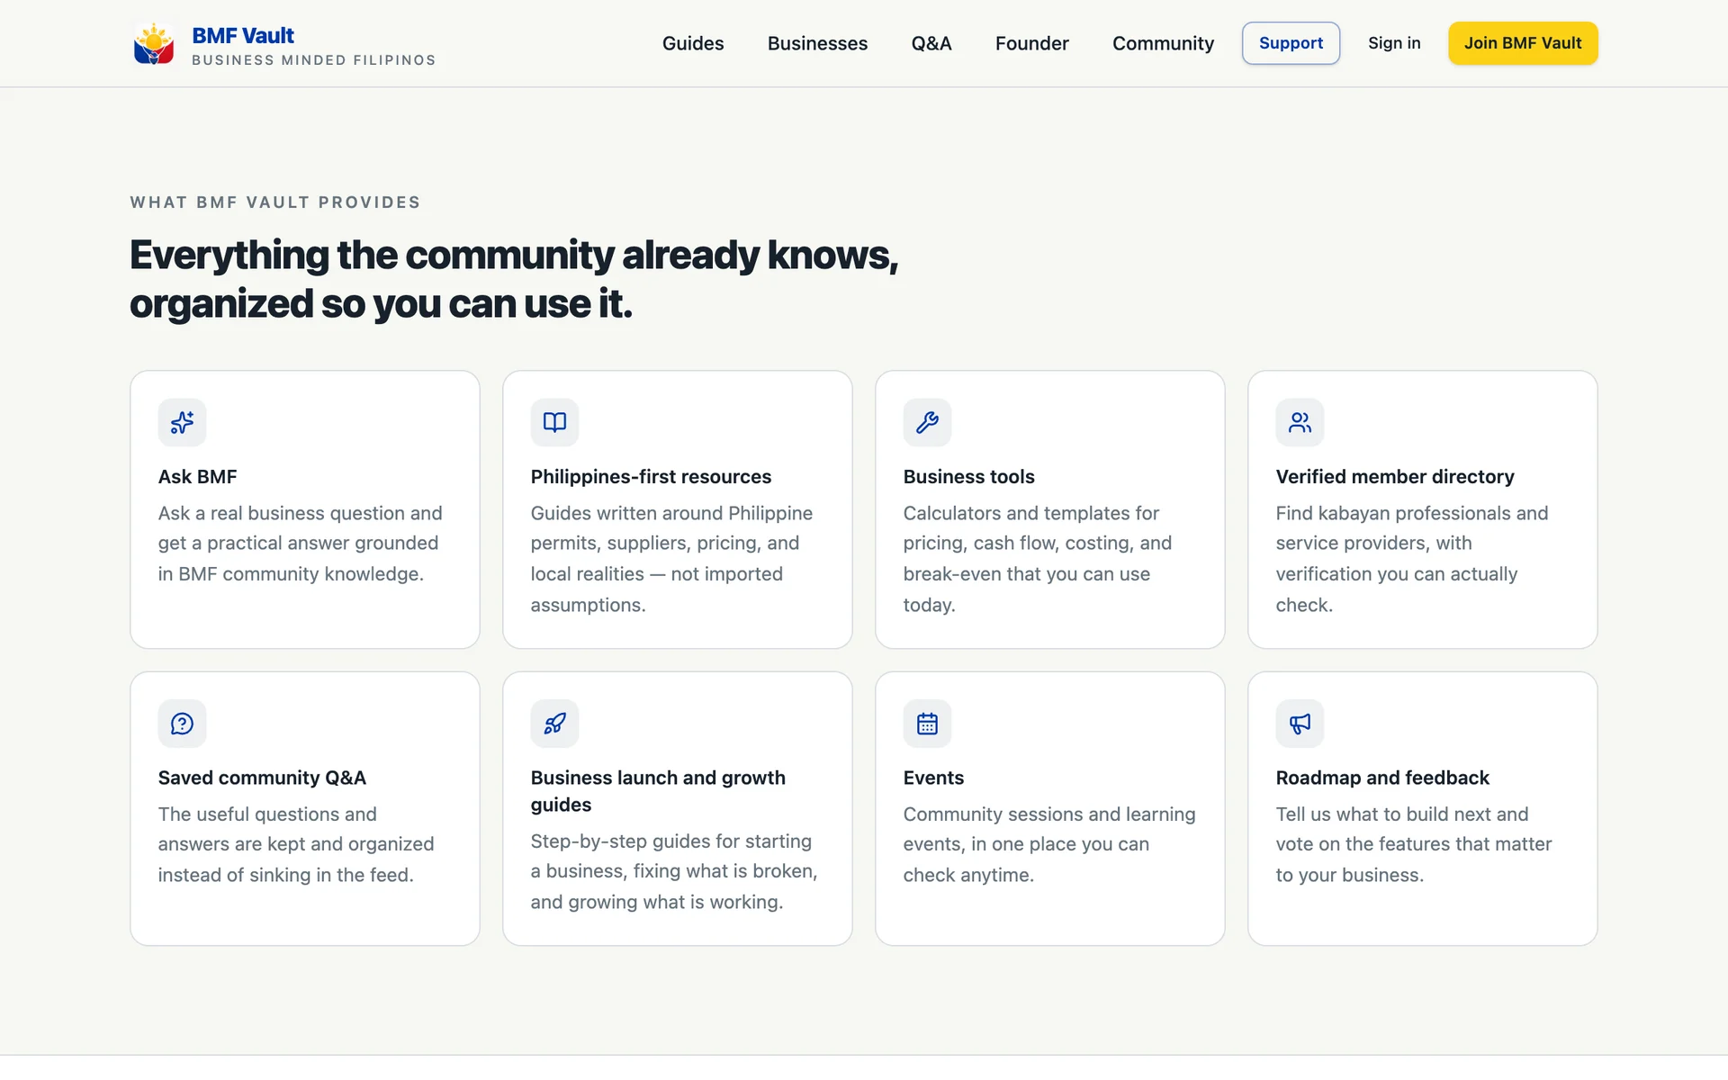Click the Business tools card title
The height and width of the screenshot is (1080, 1728).
pyautogui.click(x=968, y=477)
